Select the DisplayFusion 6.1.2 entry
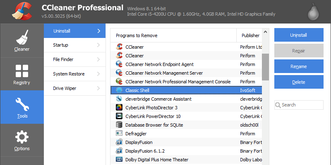Viewport: 331px width, 165px height. point(186,151)
